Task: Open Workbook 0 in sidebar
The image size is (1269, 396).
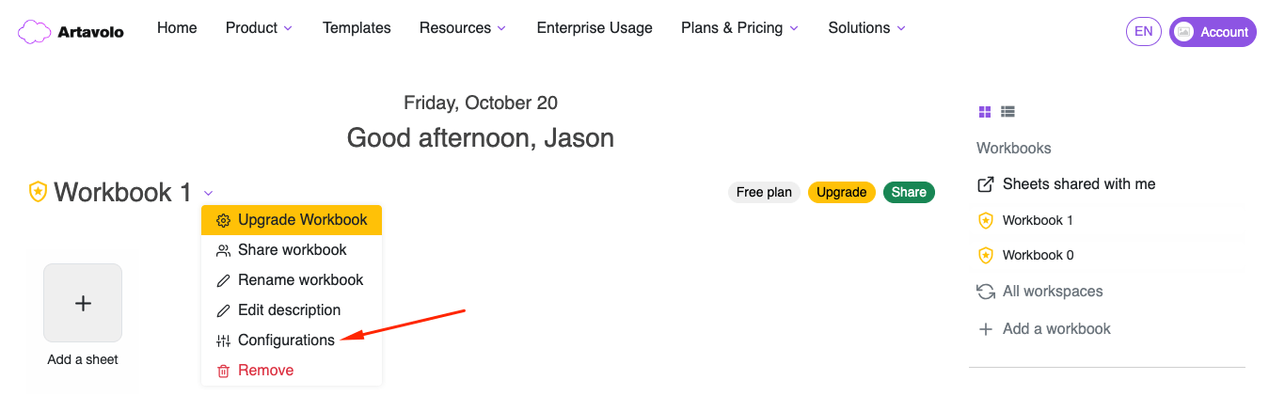Action: coord(1026,256)
